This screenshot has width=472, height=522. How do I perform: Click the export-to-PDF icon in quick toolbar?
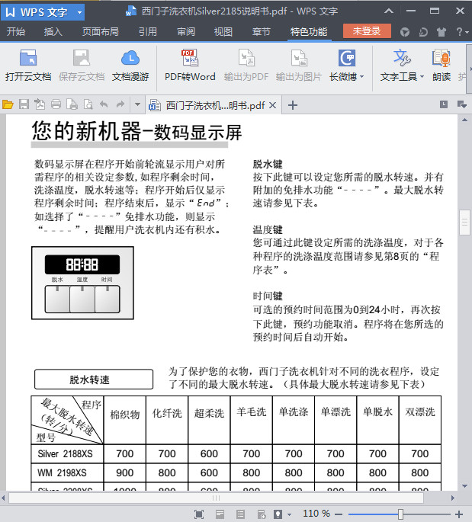click(x=40, y=105)
